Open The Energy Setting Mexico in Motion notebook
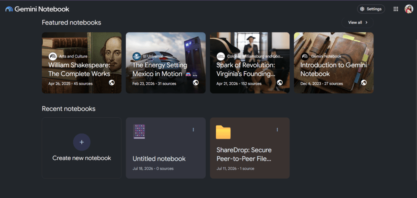The height and width of the screenshot is (198, 417). tap(166, 63)
